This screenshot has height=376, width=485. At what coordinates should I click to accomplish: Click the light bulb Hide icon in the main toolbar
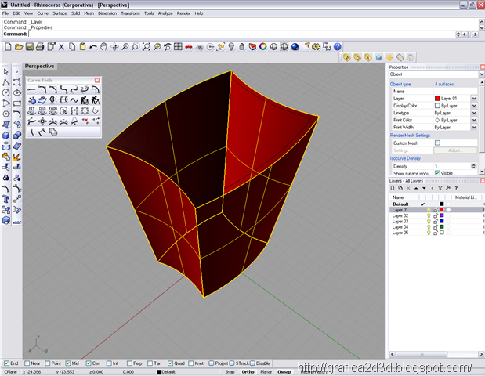[x=231, y=47]
